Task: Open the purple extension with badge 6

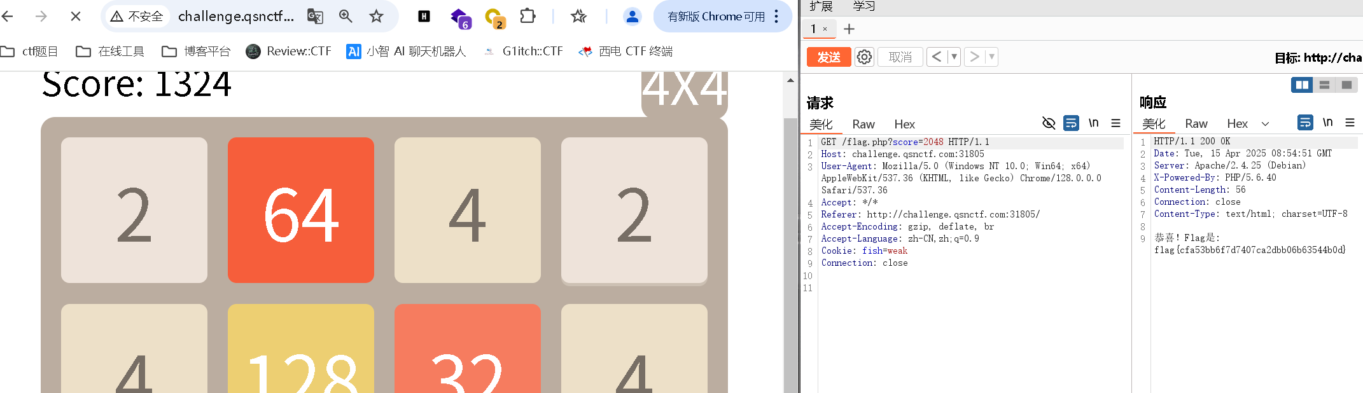Action: tap(460, 18)
